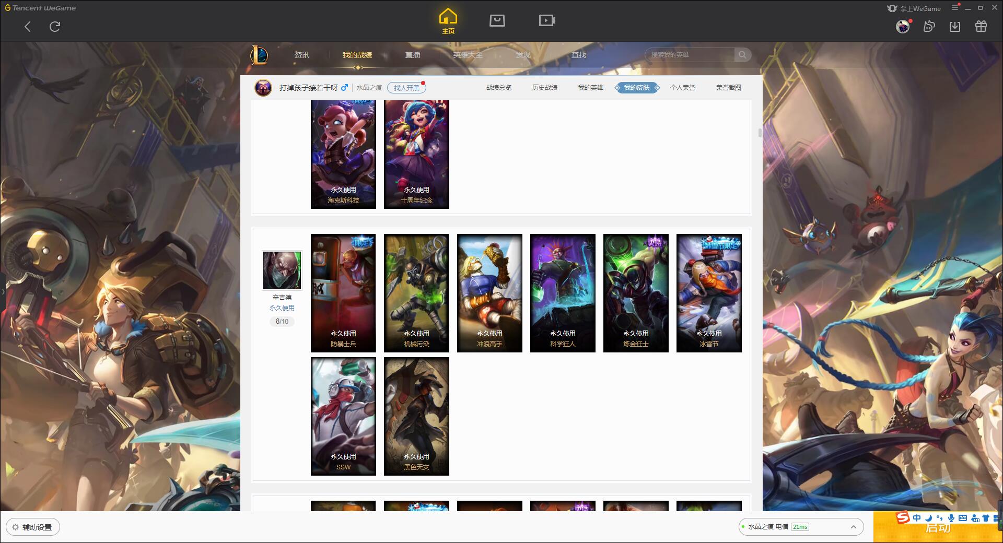1003x543 pixels.
Task: Open the SSW skin card
Action: [343, 416]
